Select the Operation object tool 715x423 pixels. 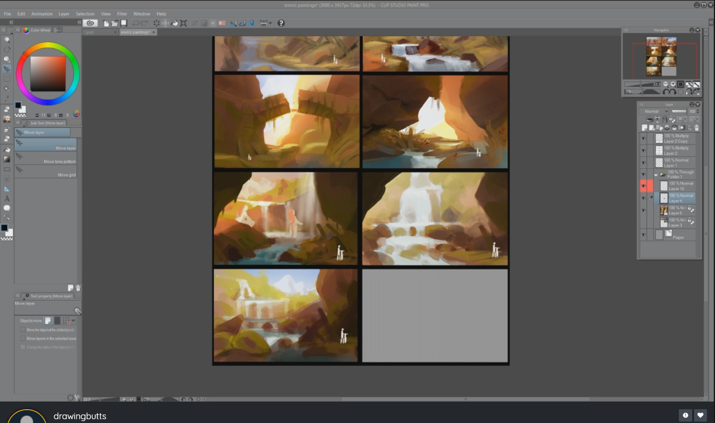[7, 59]
